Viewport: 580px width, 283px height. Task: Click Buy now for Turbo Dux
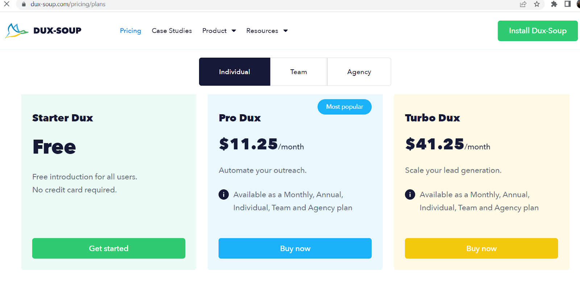pyautogui.click(x=481, y=249)
